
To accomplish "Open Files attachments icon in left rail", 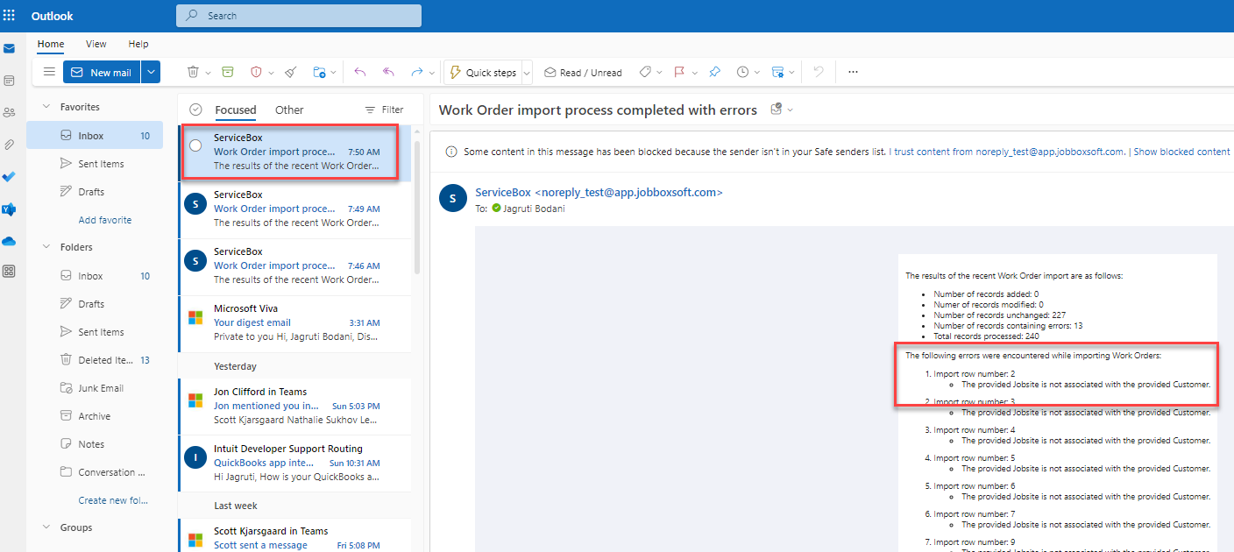I will [9, 144].
